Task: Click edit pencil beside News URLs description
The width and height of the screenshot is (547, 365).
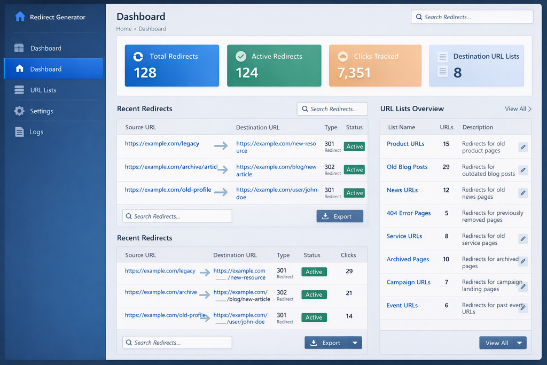Action: (x=523, y=193)
